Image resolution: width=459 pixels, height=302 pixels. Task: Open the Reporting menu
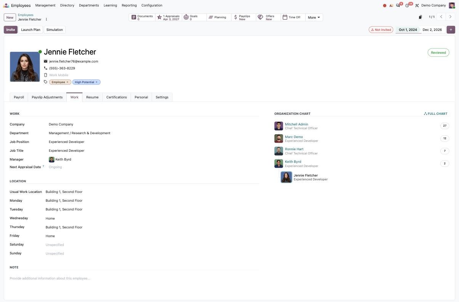129,5
